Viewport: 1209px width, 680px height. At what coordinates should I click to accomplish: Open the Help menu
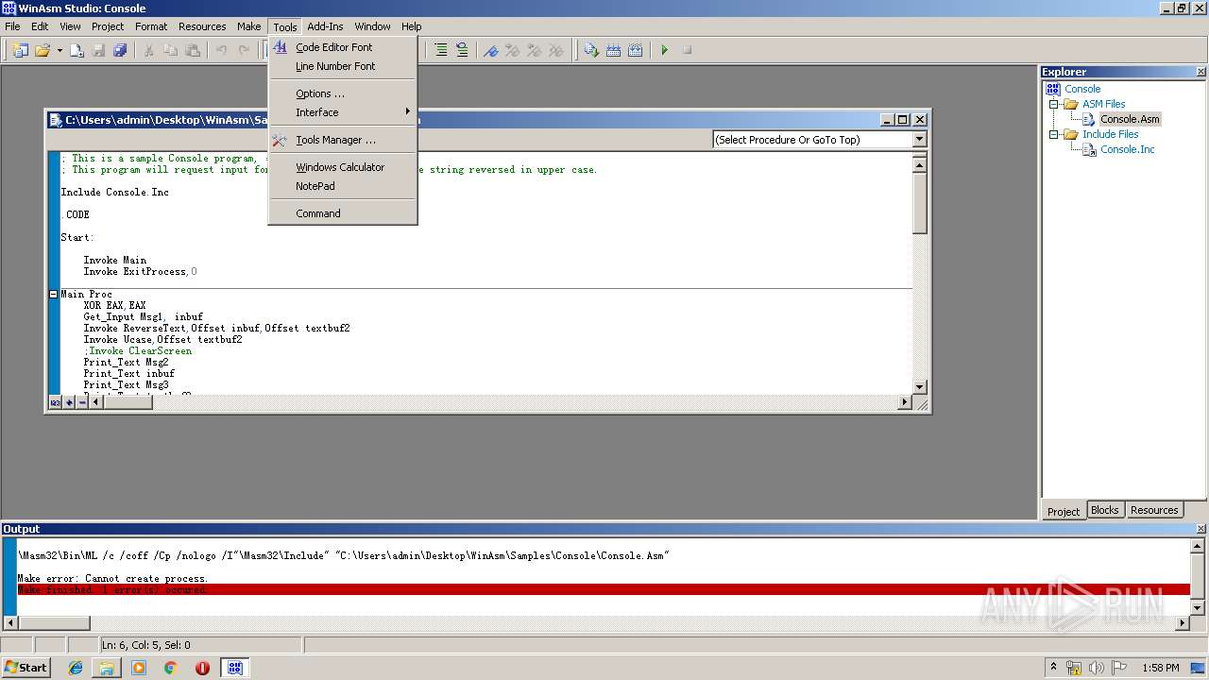point(411,26)
